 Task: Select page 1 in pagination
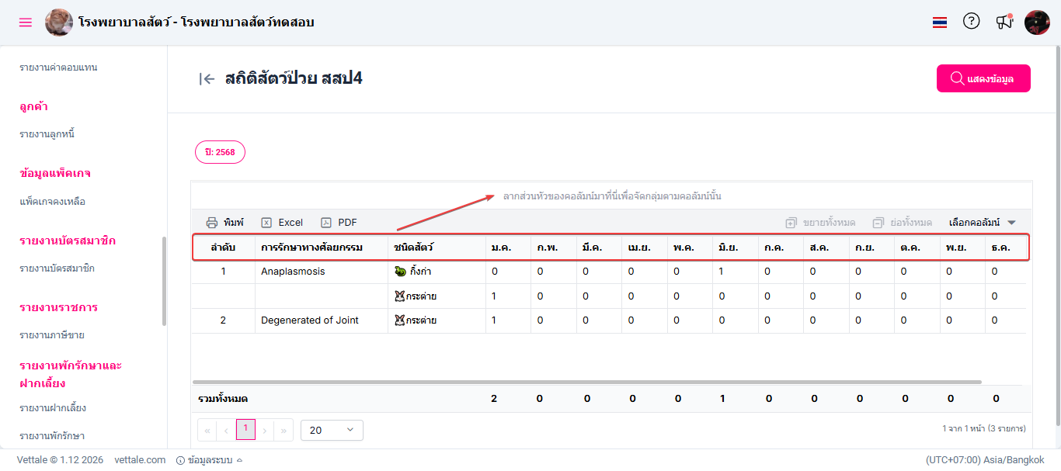pos(245,429)
